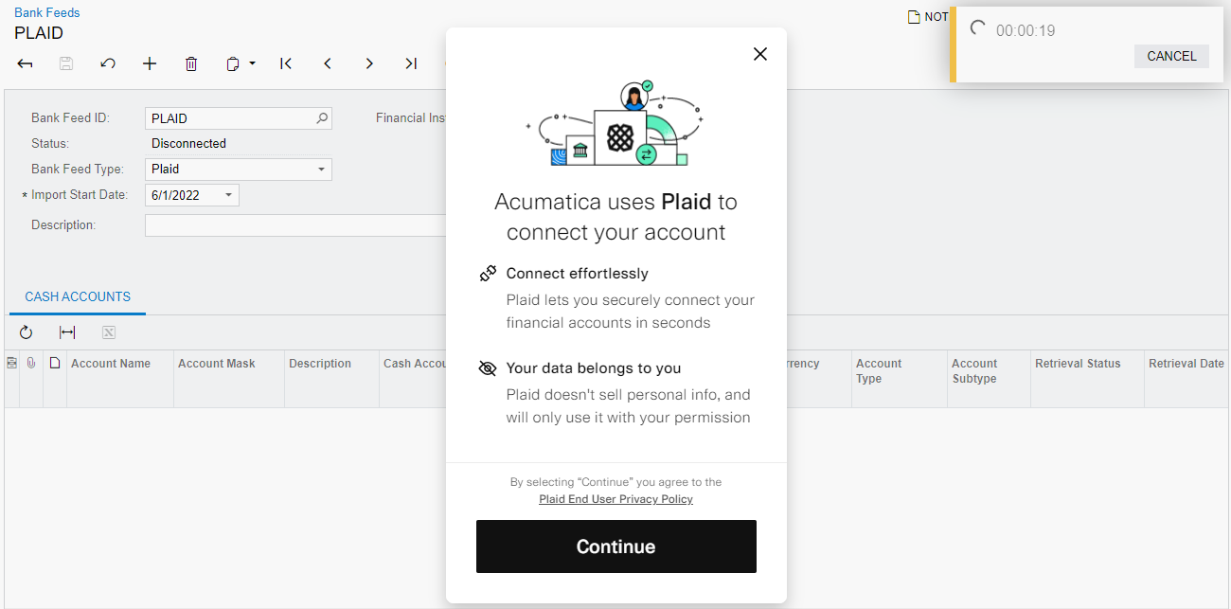Delete the record with the trash icon
Screen dimensions: 1231x609
click(191, 63)
